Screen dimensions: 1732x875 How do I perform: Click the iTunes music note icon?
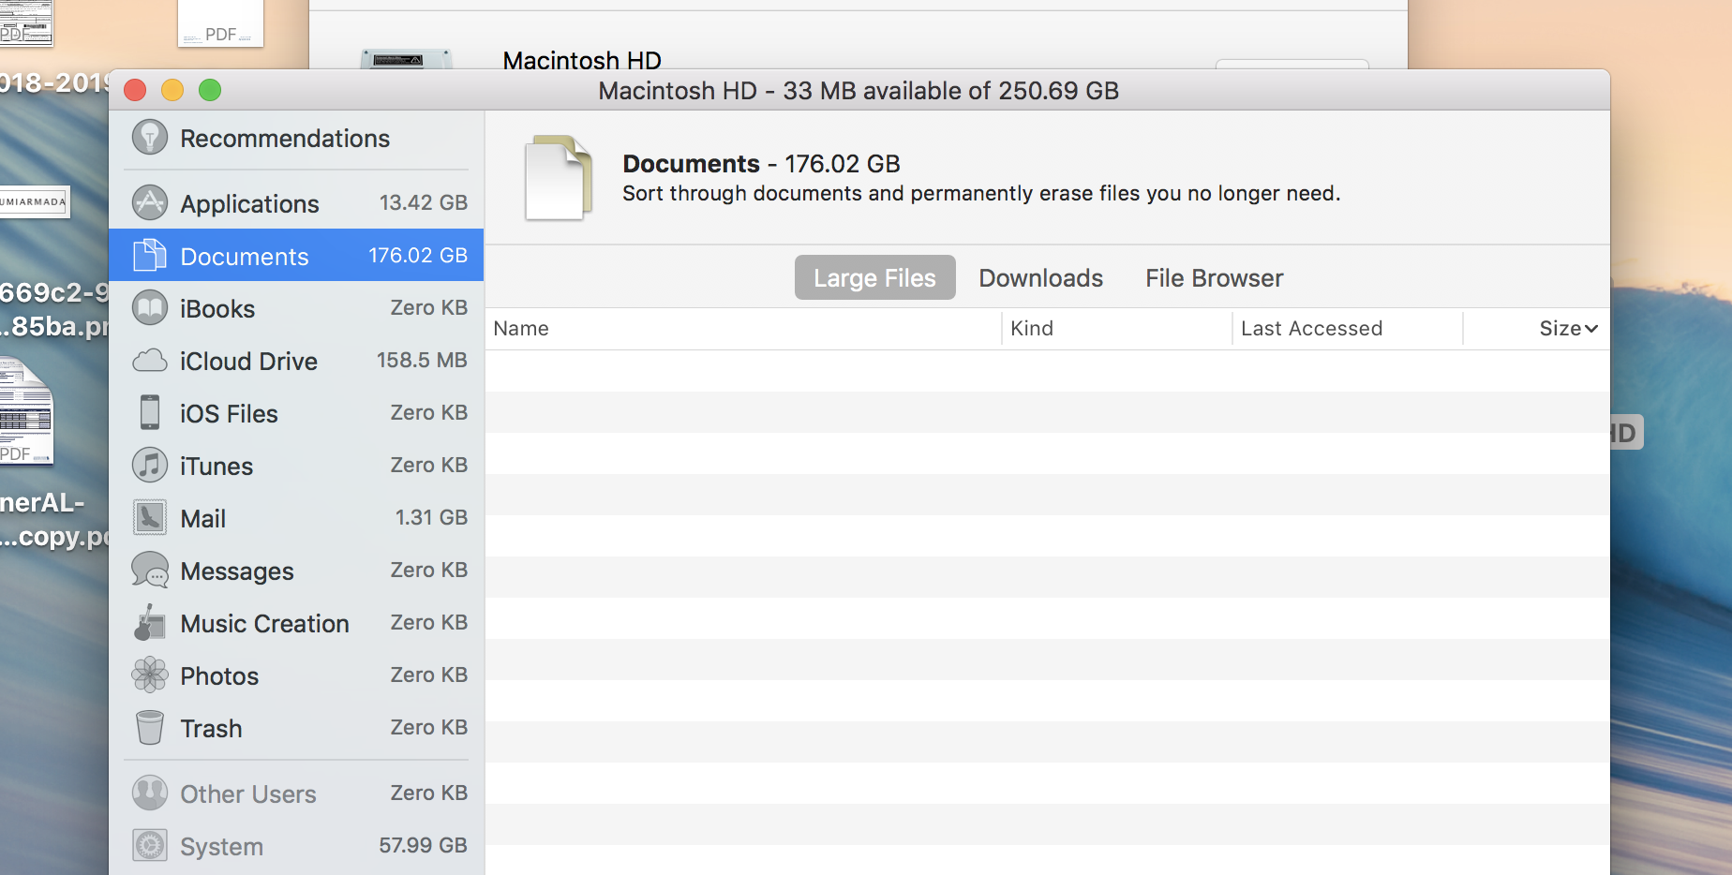pos(150,465)
